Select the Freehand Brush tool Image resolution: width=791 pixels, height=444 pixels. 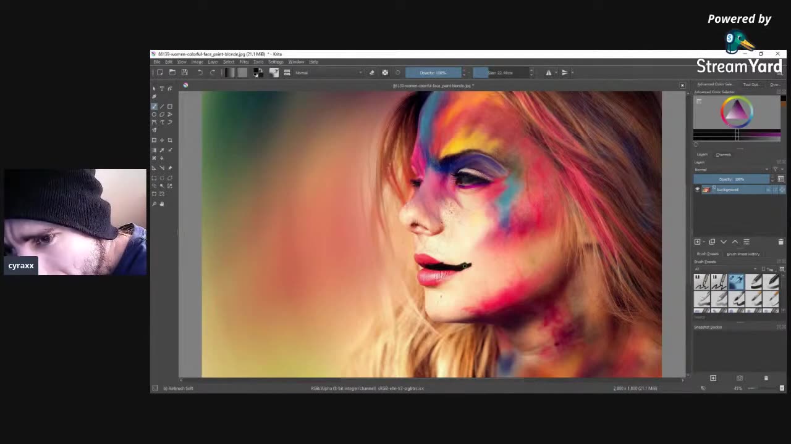(x=154, y=106)
